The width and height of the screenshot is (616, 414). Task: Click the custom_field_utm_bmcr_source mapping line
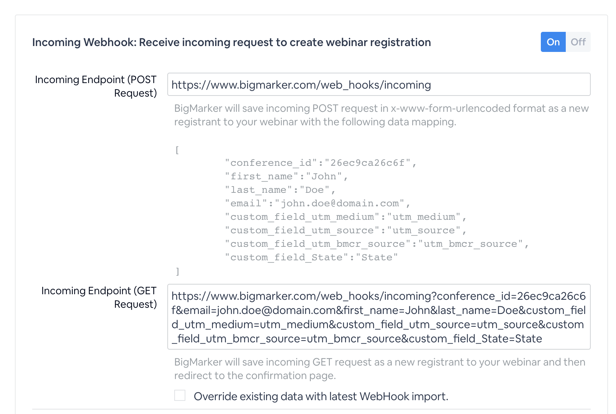[377, 243]
